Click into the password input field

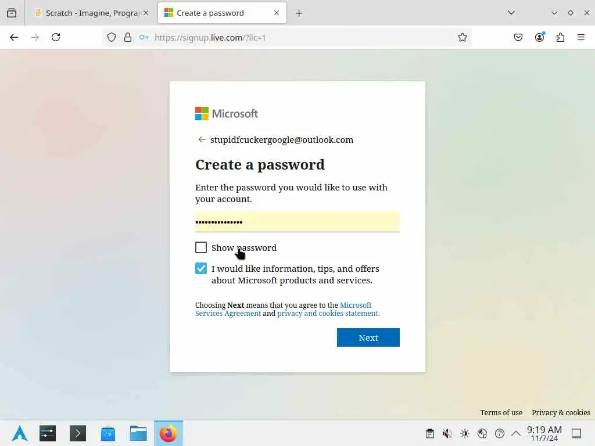(x=297, y=222)
